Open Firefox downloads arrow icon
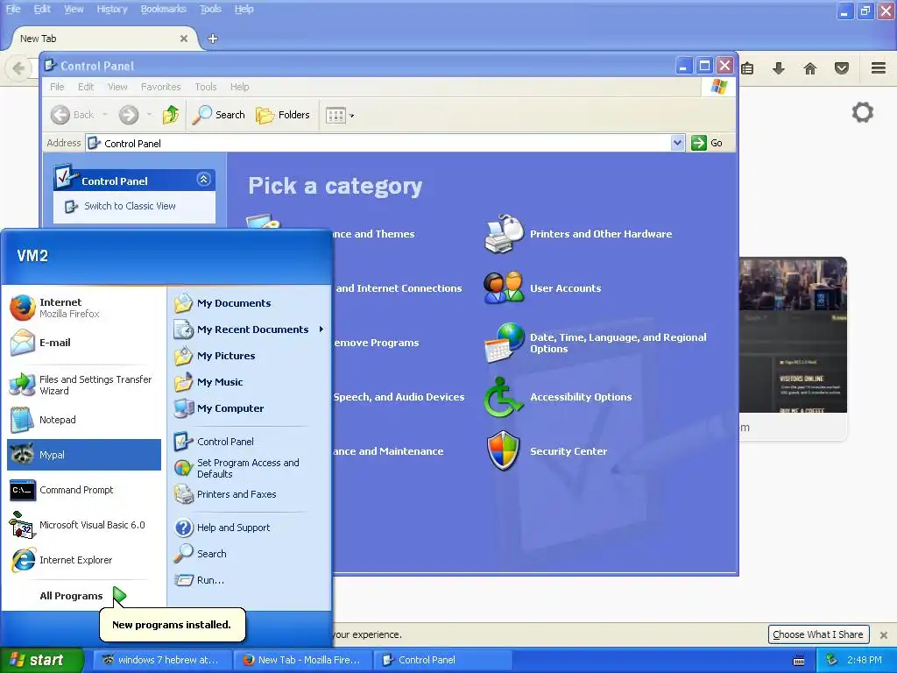The image size is (897, 673). 779,68
